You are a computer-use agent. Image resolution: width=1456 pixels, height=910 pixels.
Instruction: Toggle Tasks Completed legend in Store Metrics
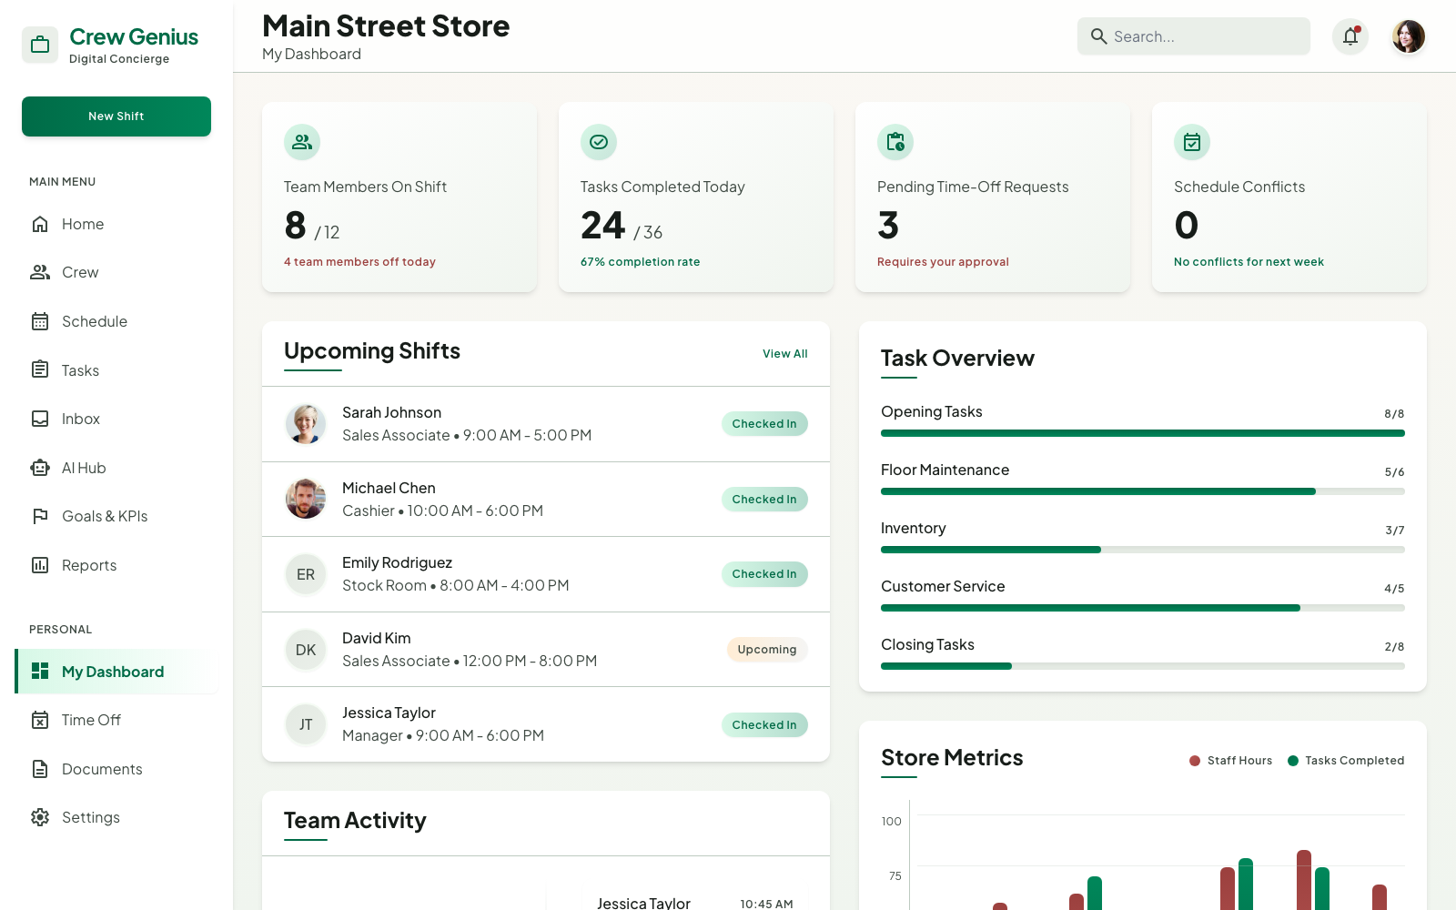click(1346, 761)
